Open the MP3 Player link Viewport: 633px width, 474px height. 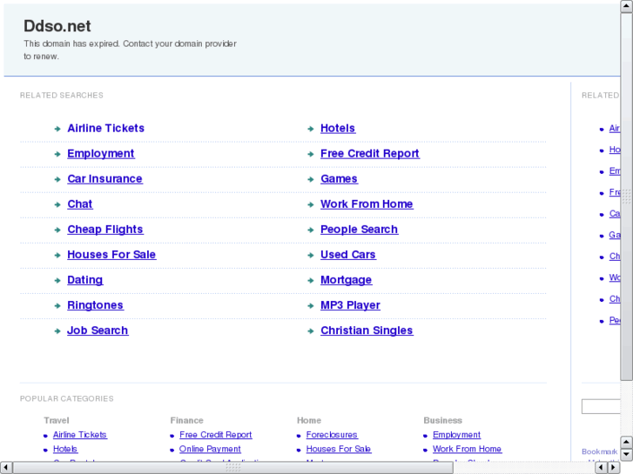tap(350, 305)
